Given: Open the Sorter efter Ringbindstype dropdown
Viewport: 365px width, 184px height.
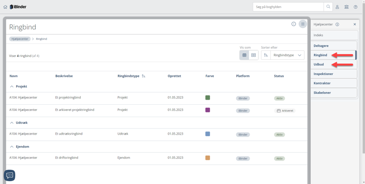Looking at the screenshot, I should [x=287, y=55].
